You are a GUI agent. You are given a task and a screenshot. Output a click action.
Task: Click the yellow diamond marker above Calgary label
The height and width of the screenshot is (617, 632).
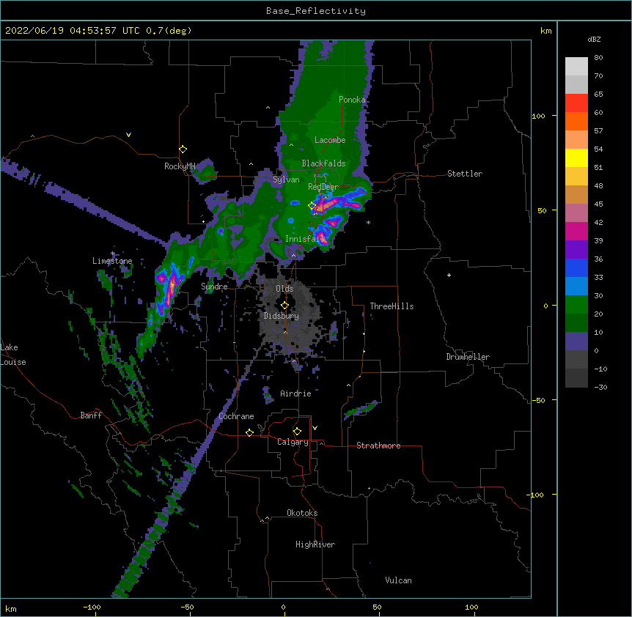[x=297, y=432]
